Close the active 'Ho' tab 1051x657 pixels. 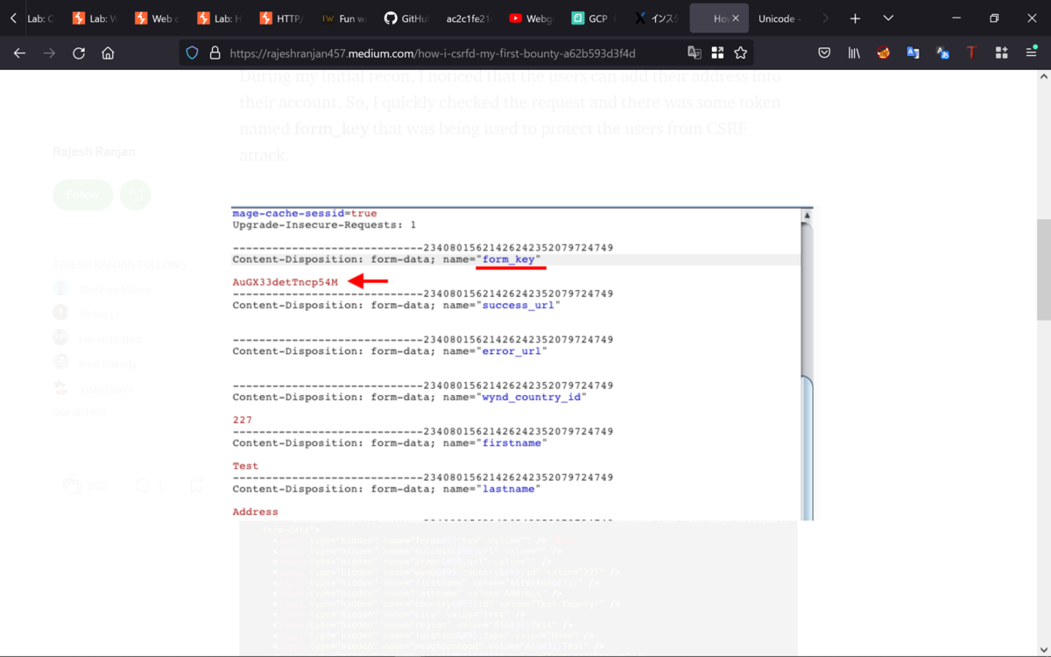tap(736, 18)
